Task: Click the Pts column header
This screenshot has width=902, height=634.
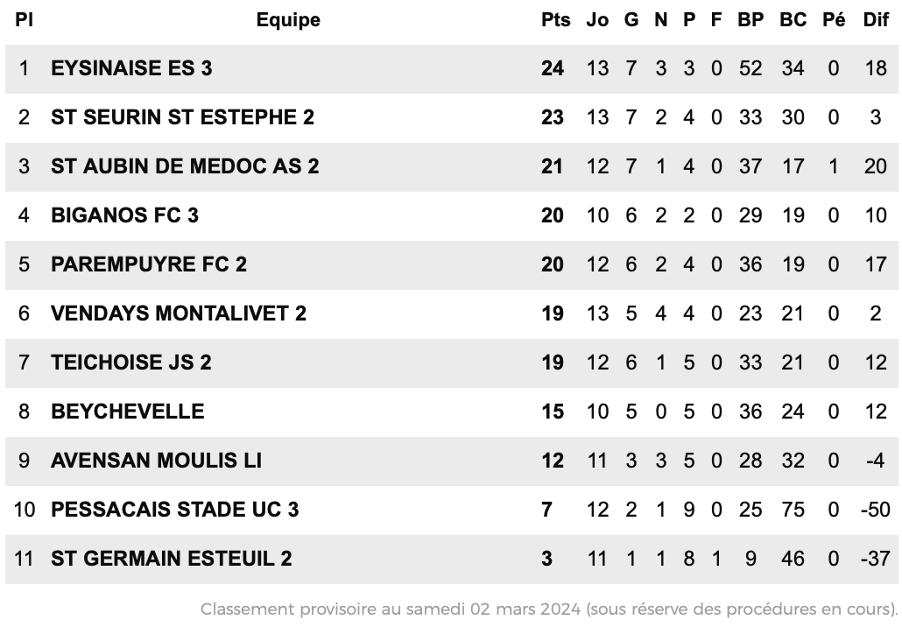Action: (555, 19)
